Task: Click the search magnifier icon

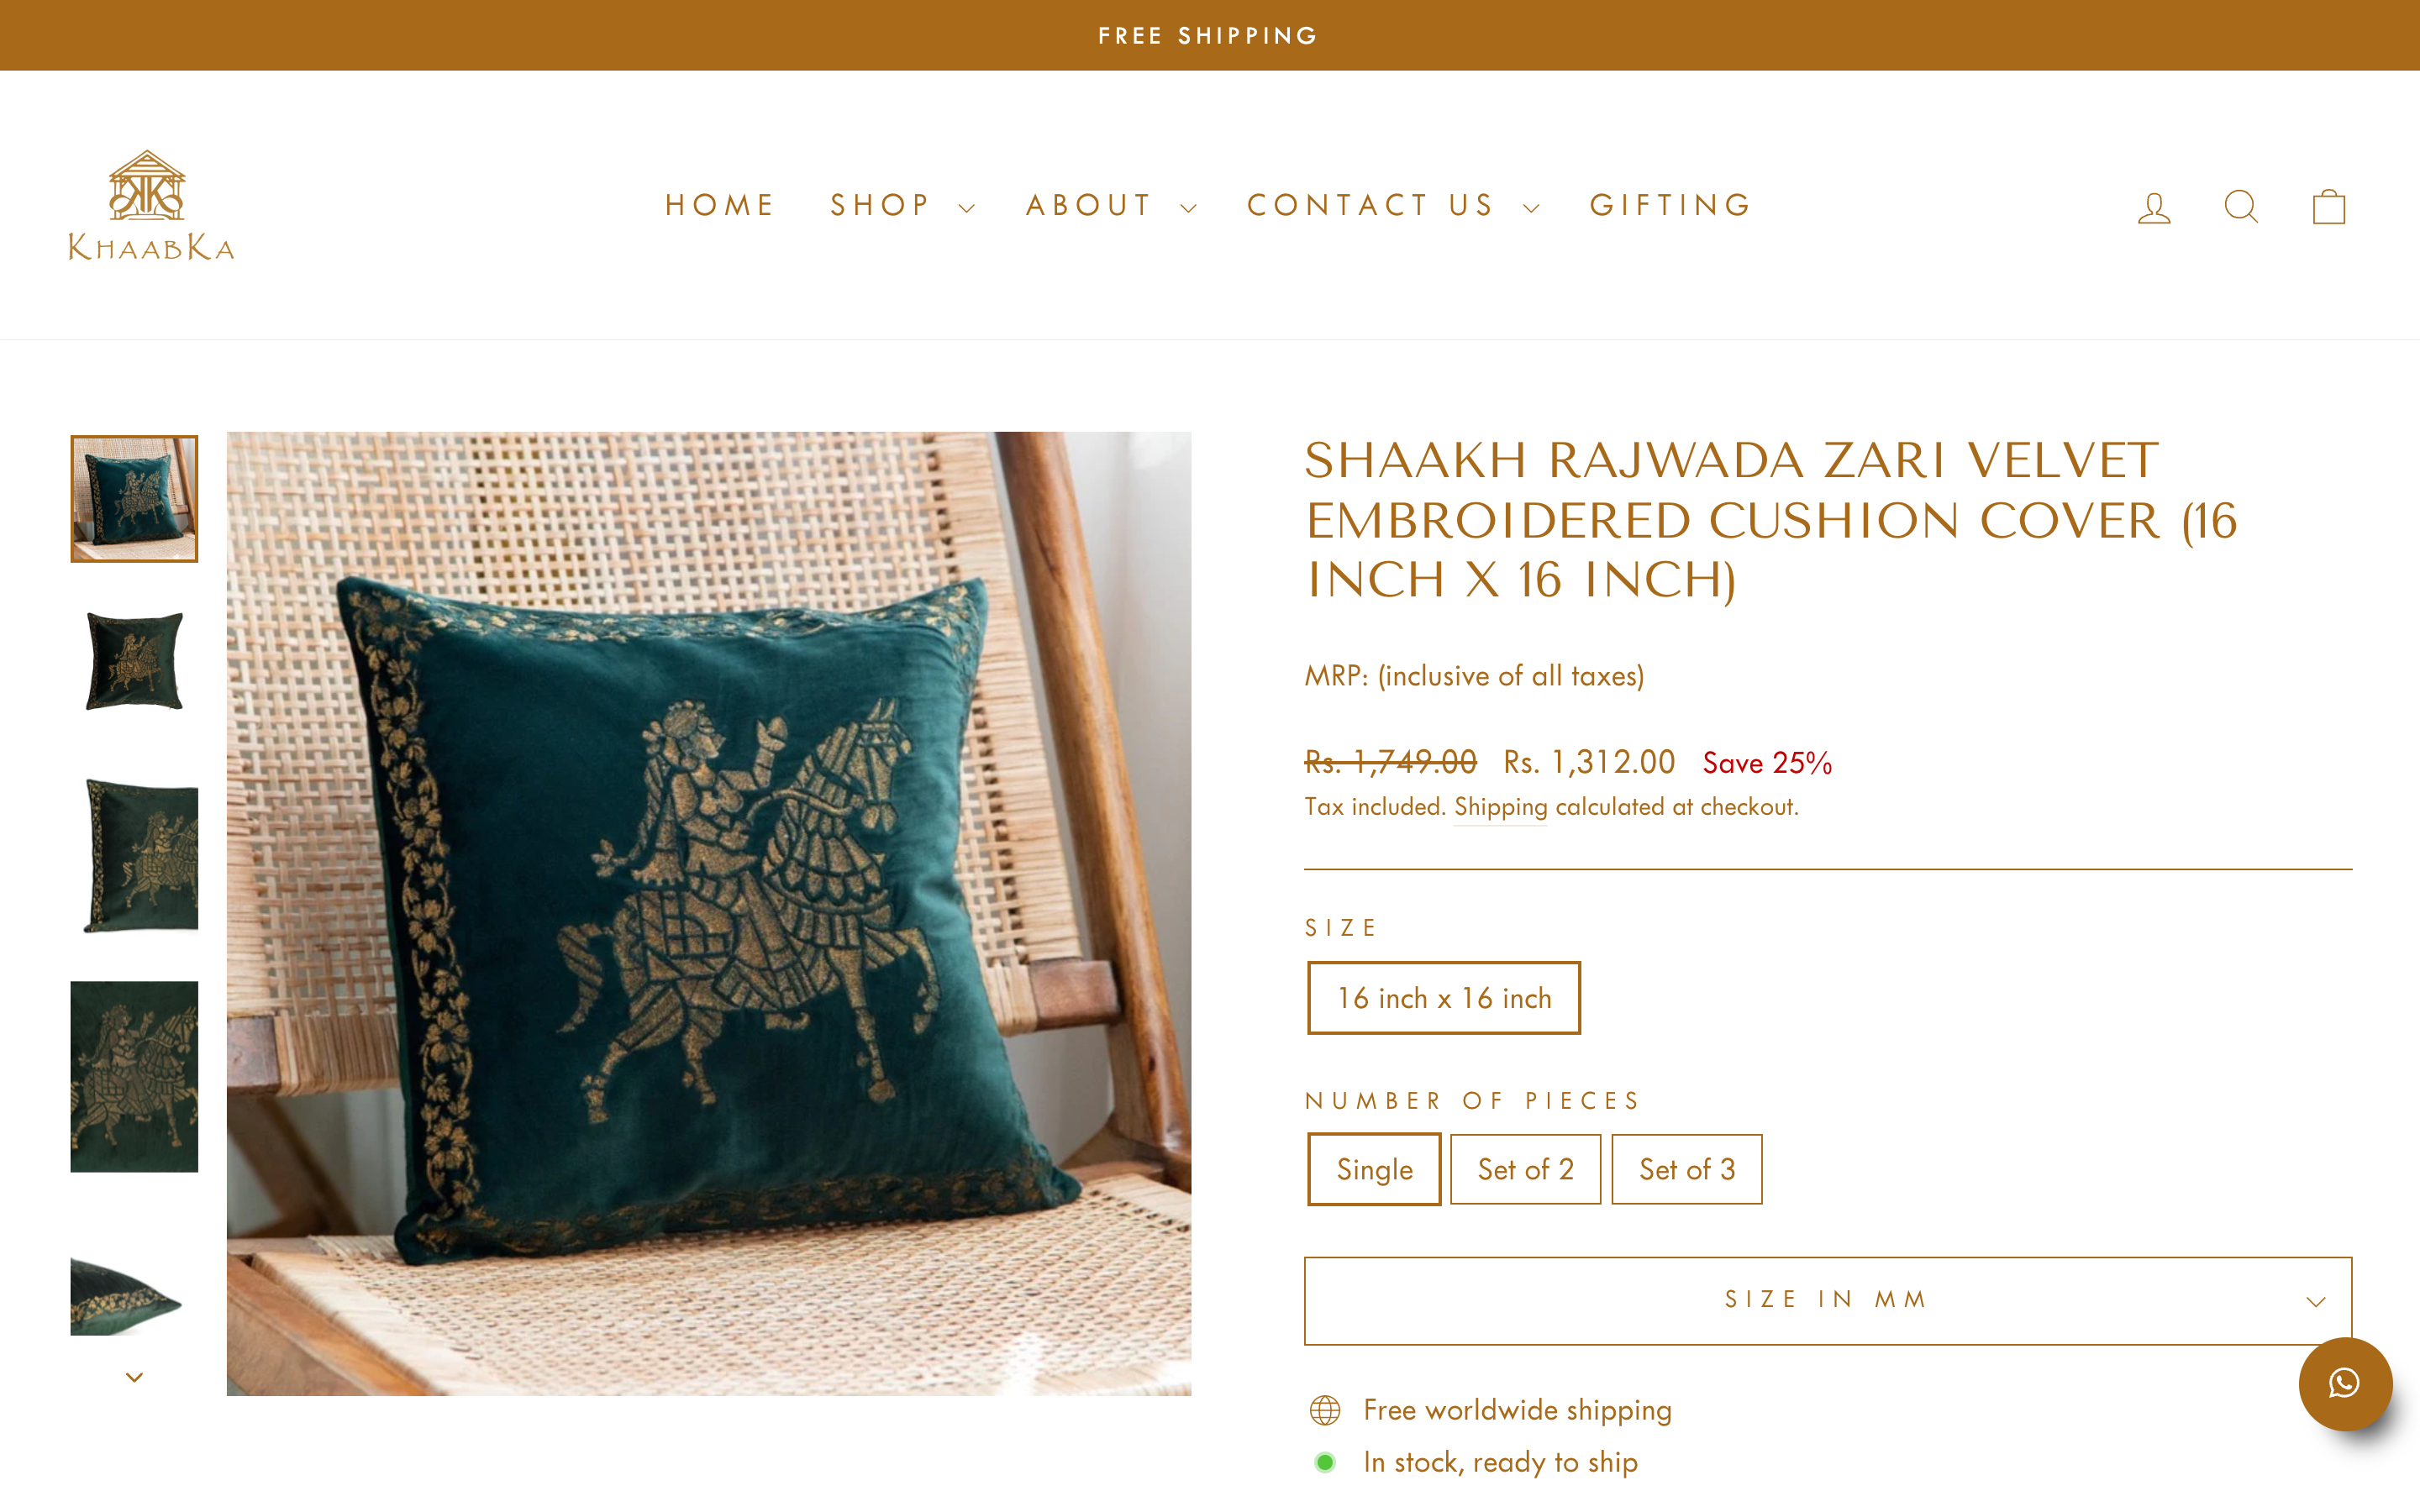Action: (x=2241, y=207)
